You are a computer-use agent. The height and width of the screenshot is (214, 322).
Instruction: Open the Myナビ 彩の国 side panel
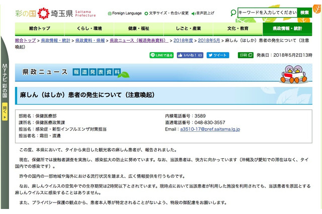[x=5, y=81]
